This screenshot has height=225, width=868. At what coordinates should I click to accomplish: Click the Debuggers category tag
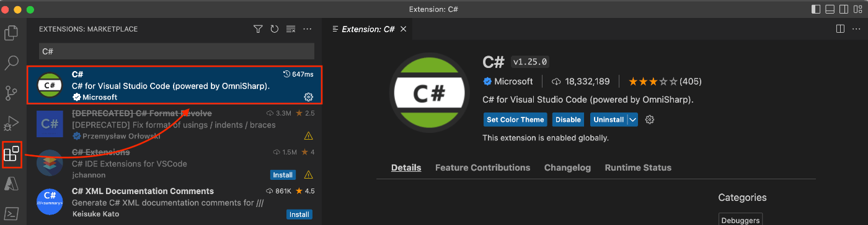pos(740,219)
